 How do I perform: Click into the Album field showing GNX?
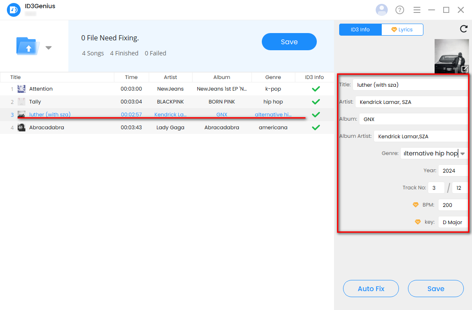414,119
